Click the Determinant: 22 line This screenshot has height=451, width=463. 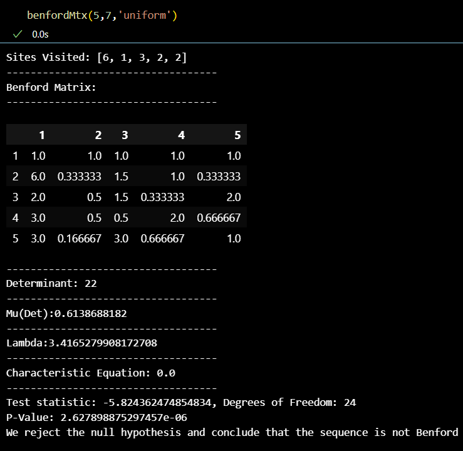[51, 283]
